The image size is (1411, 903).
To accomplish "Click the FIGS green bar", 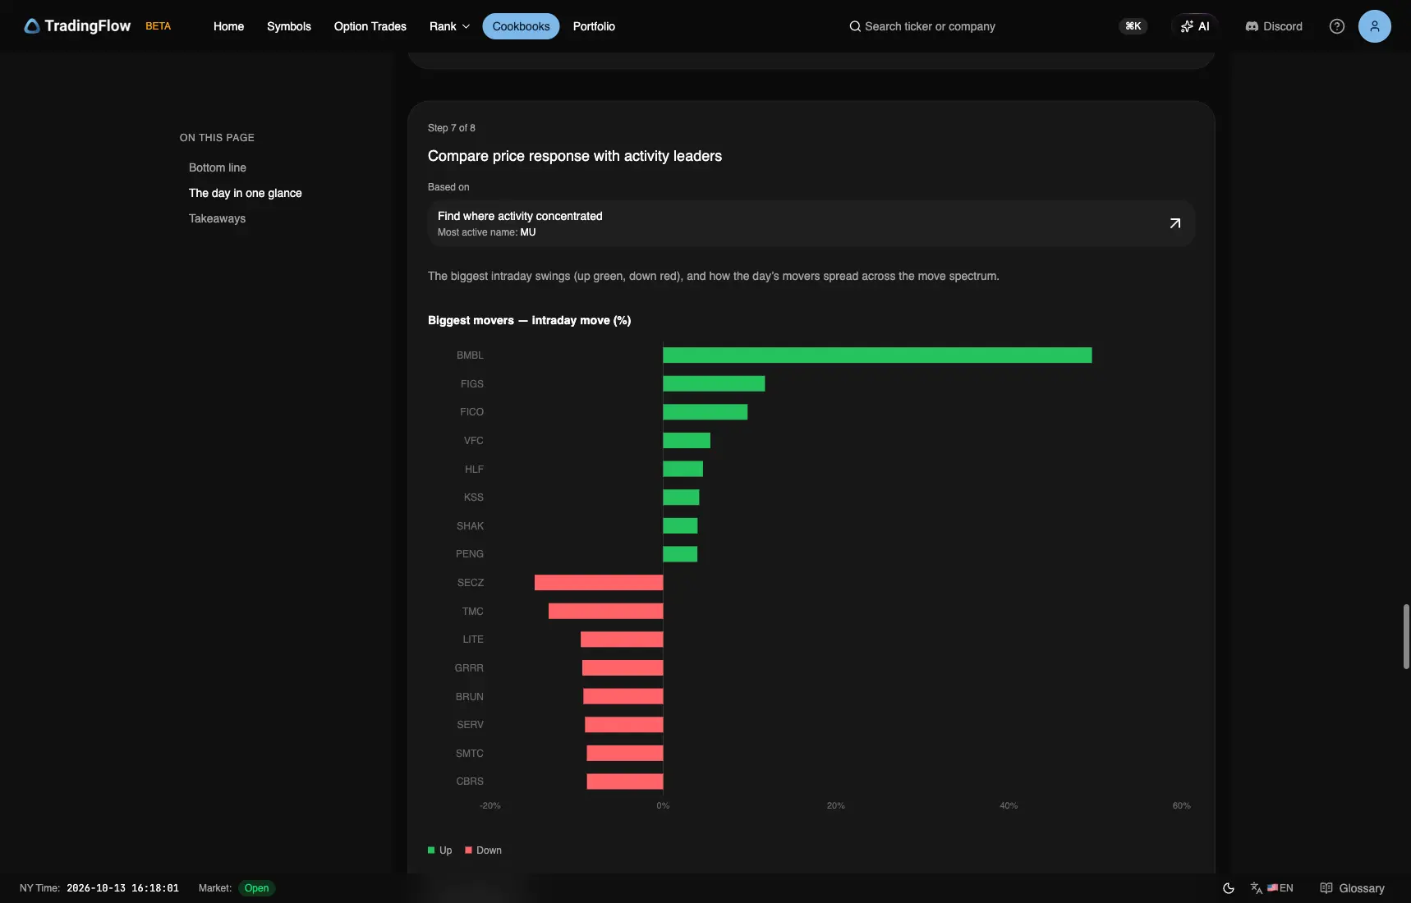I will click(x=714, y=383).
